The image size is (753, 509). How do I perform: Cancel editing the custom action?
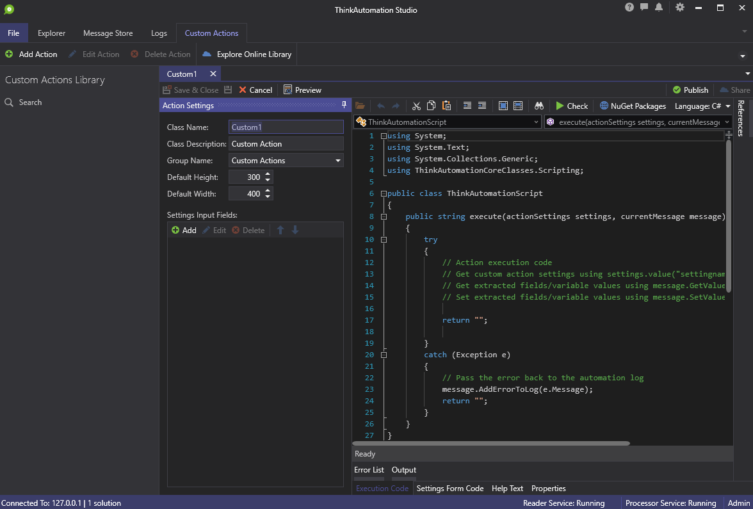(255, 90)
